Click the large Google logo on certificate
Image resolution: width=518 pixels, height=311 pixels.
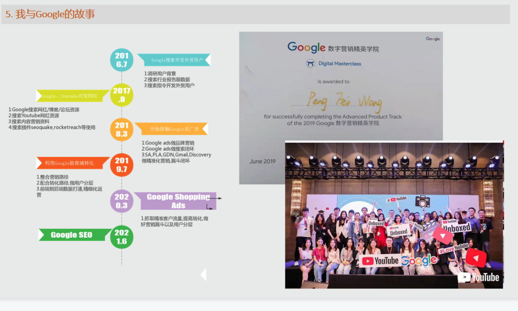tap(306, 48)
